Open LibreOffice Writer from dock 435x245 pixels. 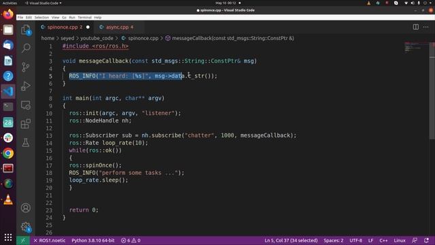click(8, 61)
